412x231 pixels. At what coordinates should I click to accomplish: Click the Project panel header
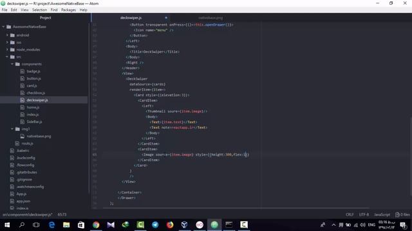(x=45, y=18)
